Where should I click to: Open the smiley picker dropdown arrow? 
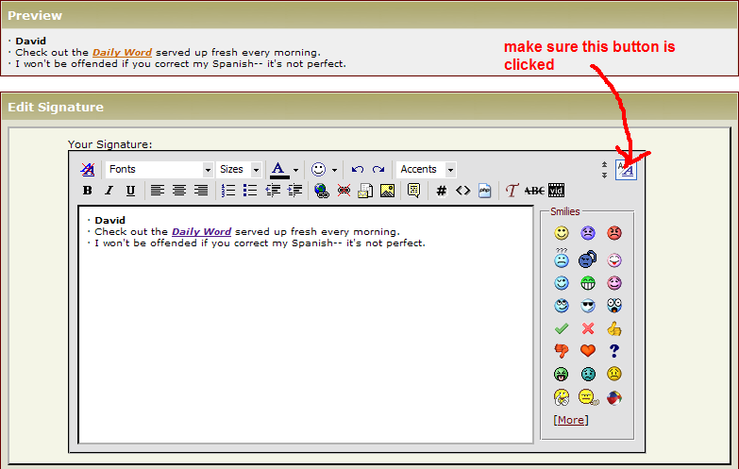point(334,170)
